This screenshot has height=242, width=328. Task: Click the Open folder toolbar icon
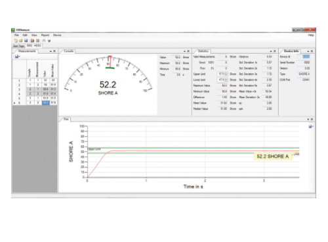[21, 41]
